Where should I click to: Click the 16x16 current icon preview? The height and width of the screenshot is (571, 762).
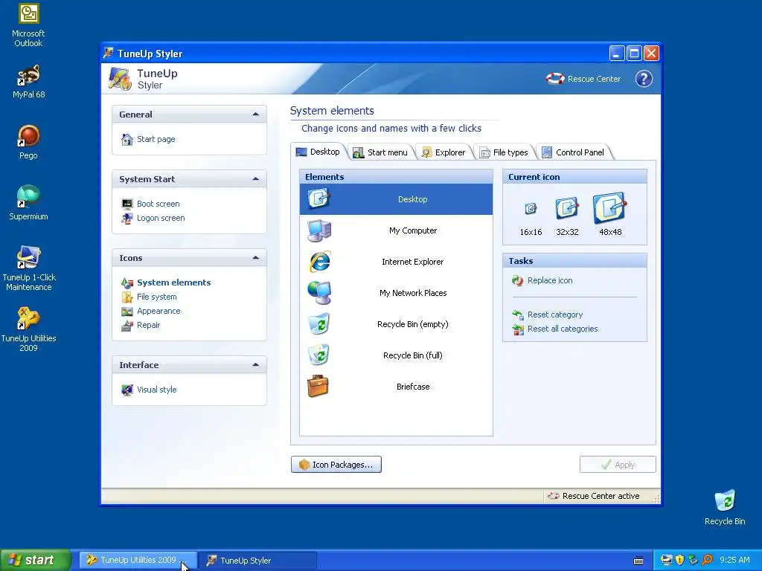[x=531, y=209]
